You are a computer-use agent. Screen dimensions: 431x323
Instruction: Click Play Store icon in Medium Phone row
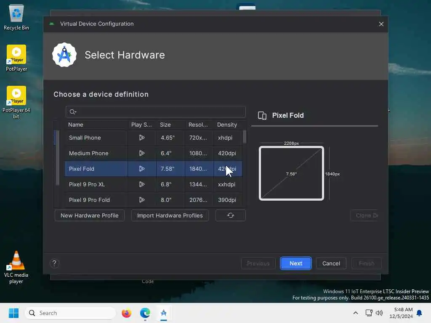141,153
